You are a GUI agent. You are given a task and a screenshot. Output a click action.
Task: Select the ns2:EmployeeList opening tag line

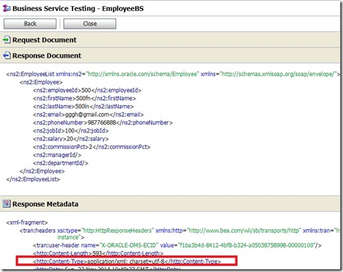pyautogui.click(x=173, y=74)
